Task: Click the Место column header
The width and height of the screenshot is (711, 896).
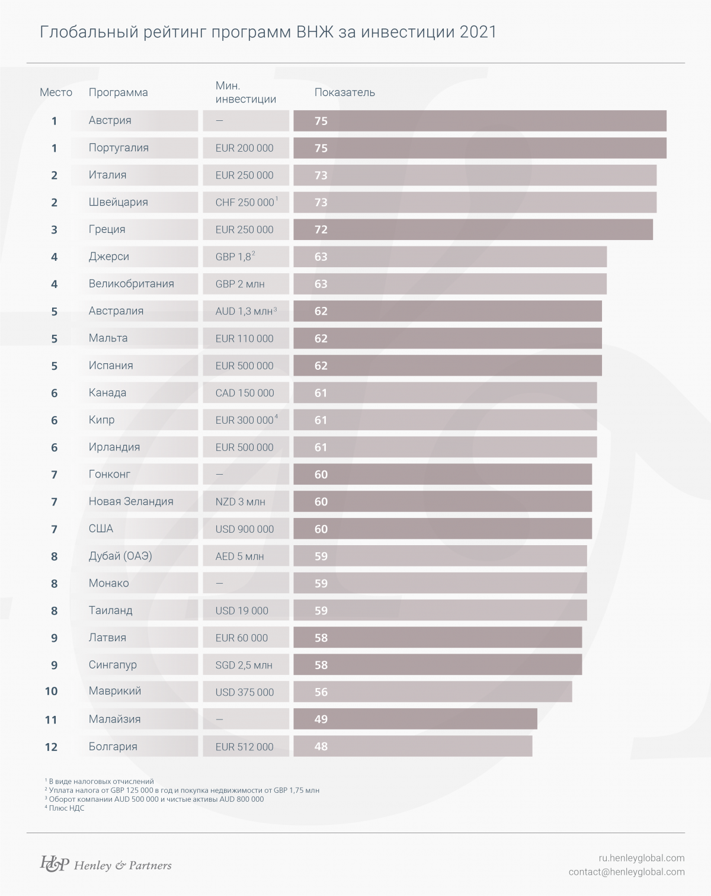Action: click(x=56, y=92)
